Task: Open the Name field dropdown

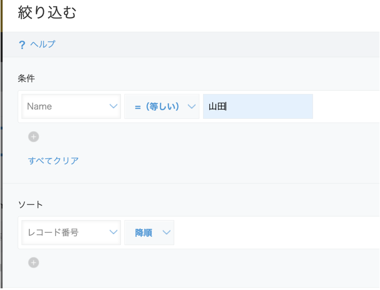Action: coord(71,106)
